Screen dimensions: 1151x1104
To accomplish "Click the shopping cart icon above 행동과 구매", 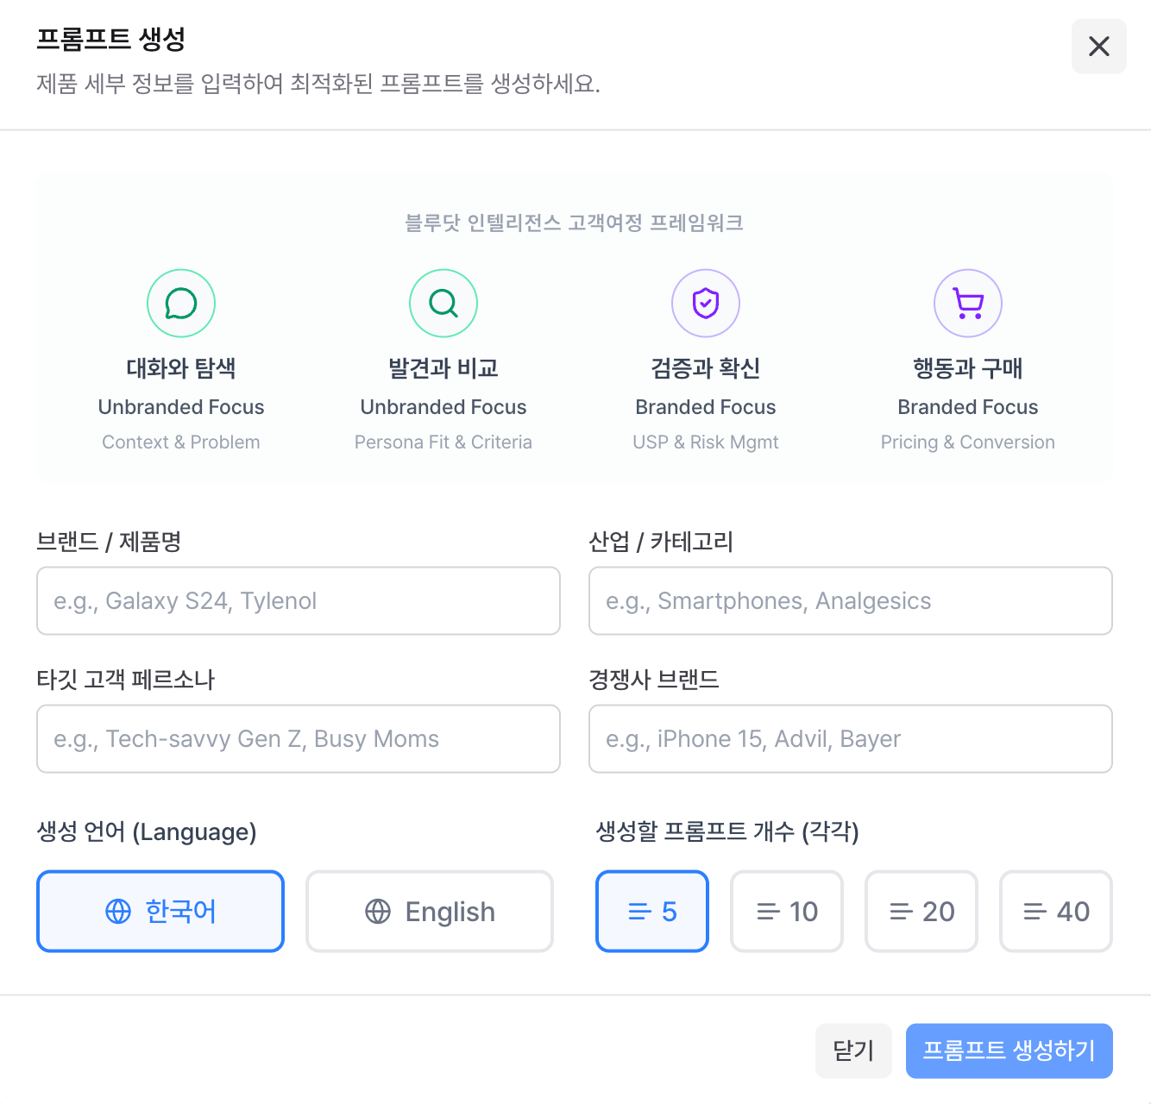I will click(x=967, y=303).
